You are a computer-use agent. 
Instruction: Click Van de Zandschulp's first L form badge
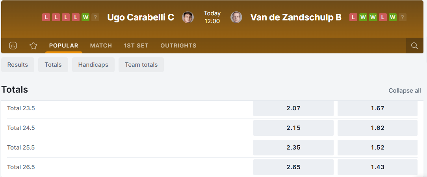[353, 17]
